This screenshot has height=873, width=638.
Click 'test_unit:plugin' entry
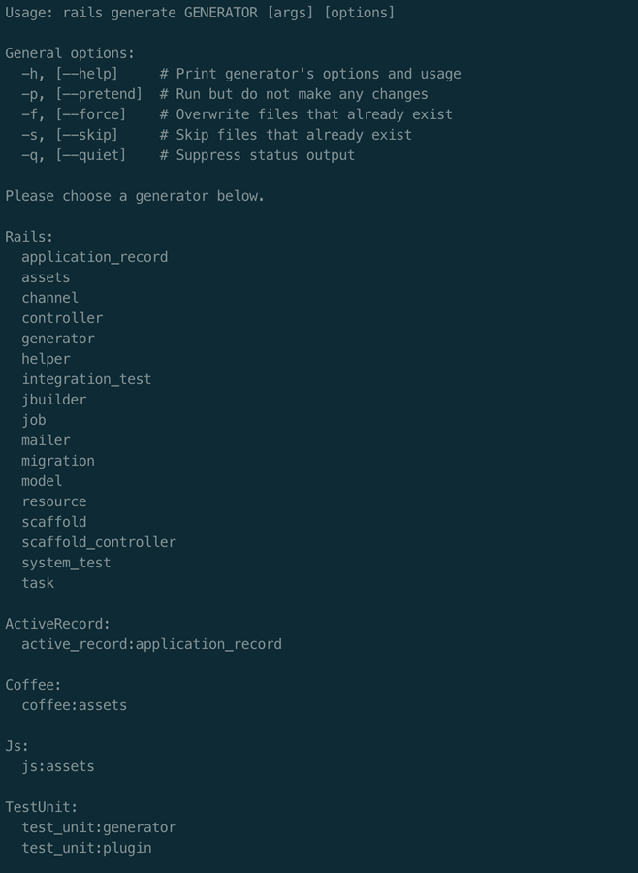[x=86, y=848]
